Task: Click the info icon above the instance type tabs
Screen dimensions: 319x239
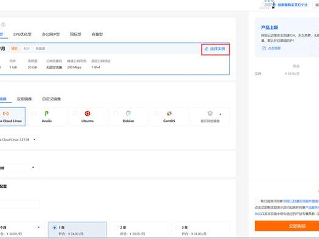Action: 3,25
